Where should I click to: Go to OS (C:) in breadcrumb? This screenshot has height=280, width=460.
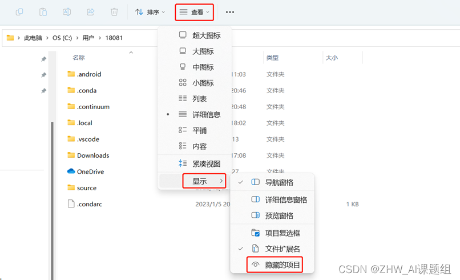(x=62, y=38)
